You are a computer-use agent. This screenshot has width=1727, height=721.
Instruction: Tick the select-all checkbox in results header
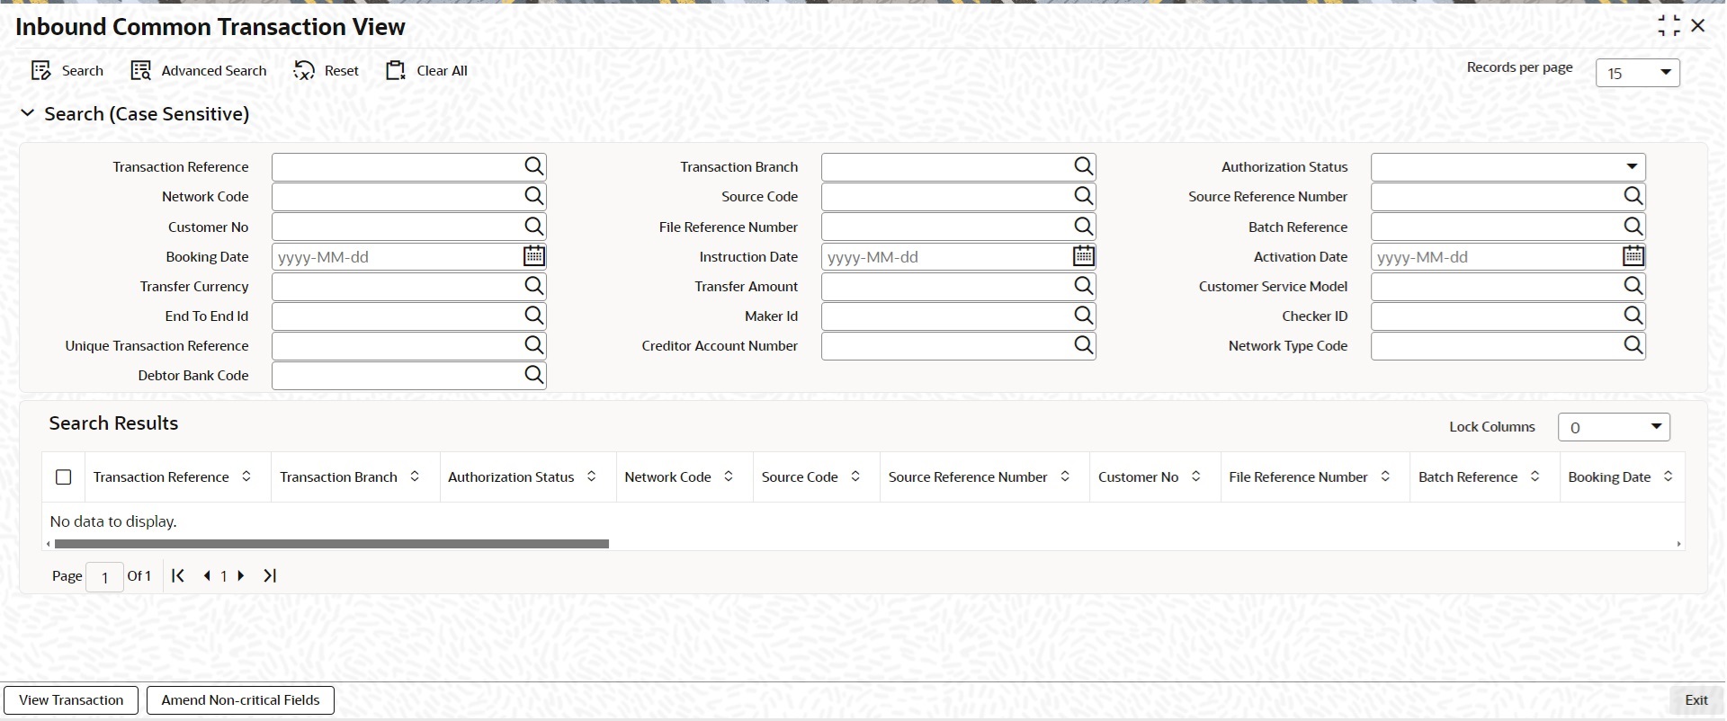(64, 477)
